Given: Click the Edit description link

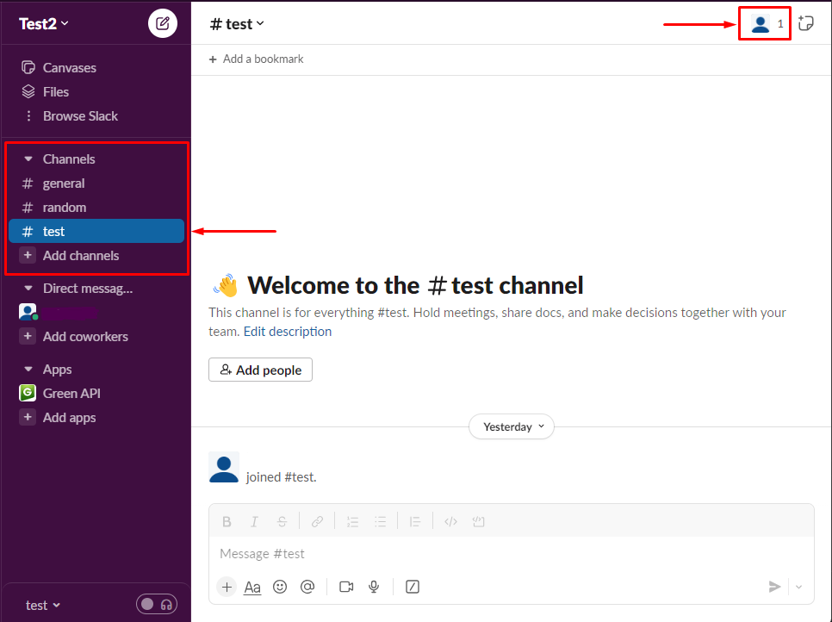Looking at the screenshot, I should [x=287, y=331].
